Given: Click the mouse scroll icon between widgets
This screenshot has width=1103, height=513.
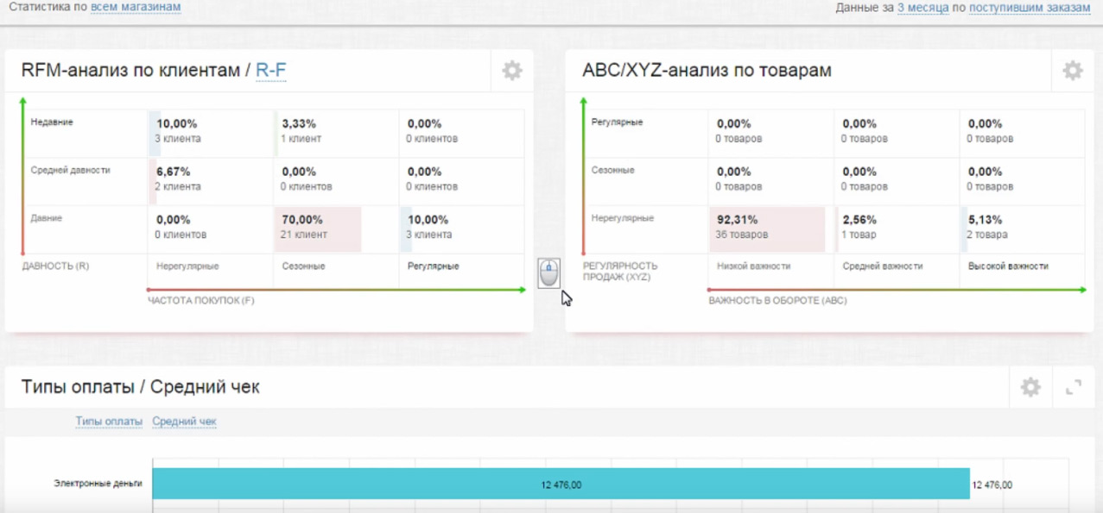Looking at the screenshot, I should pyautogui.click(x=548, y=273).
